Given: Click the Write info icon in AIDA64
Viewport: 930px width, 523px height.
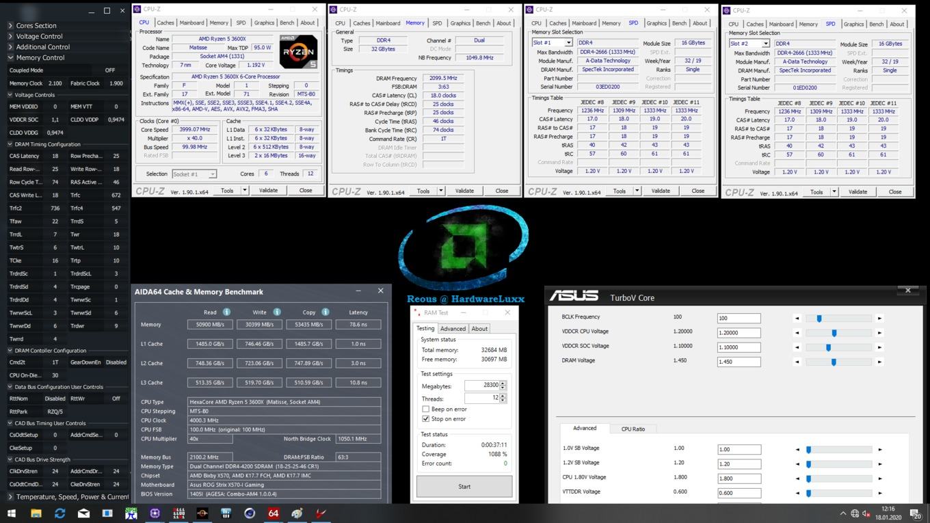Looking at the screenshot, I should (x=277, y=312).
